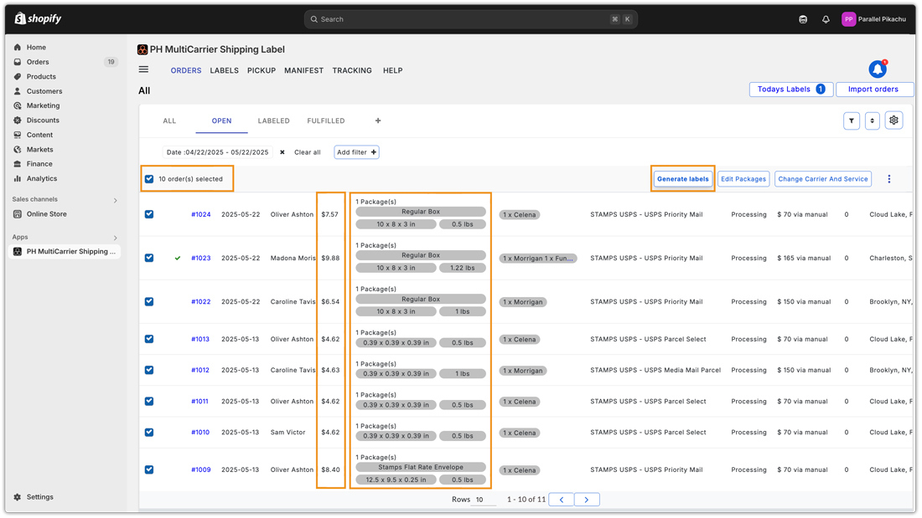Uncheck order #1022 checkbox
This screenshot has height=518, width=922.
click(149, 301)
